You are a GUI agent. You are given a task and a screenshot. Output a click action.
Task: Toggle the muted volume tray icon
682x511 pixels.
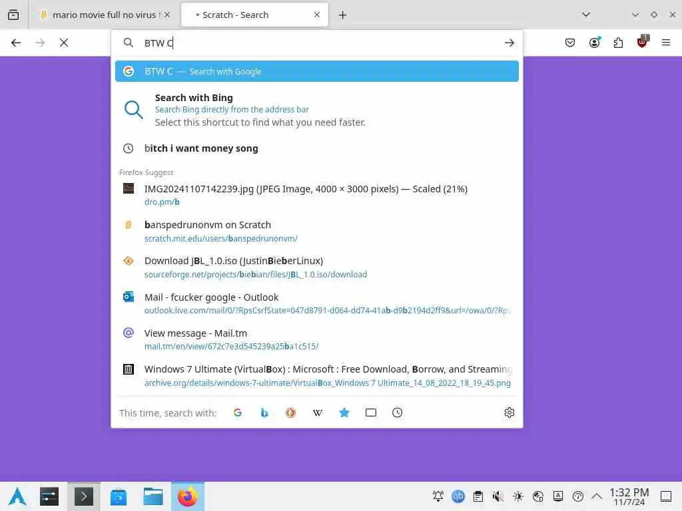pyautogui.click(x=498, y=496)
